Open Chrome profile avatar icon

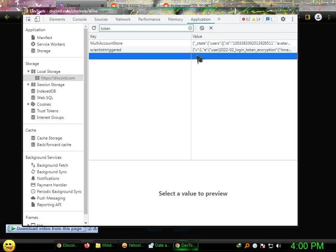tap(318, 17)
